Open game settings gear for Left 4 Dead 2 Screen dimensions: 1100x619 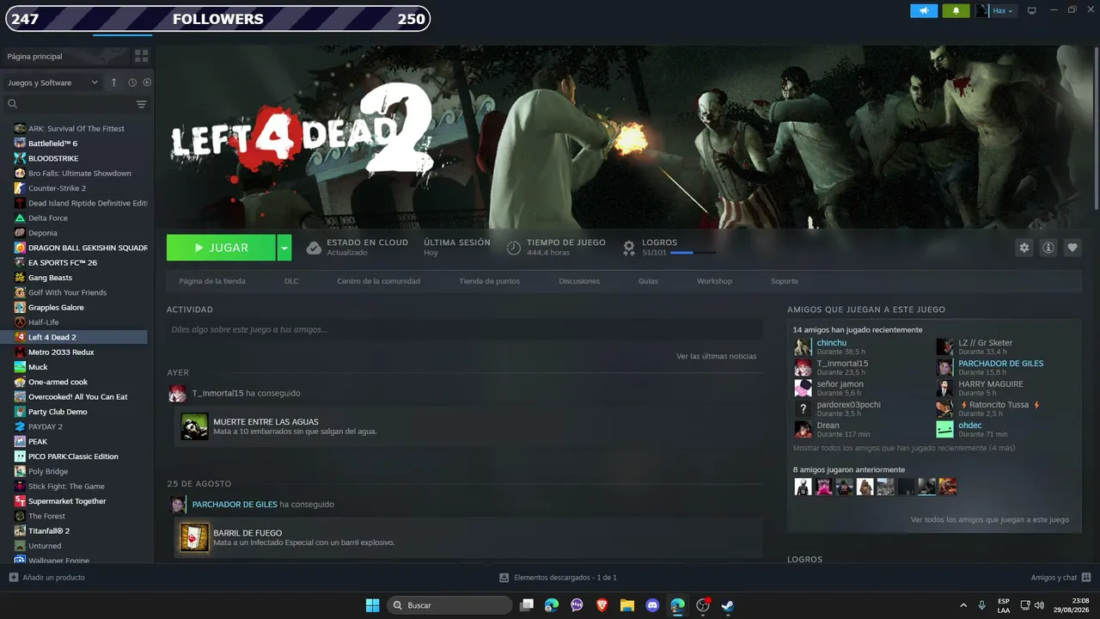1024,248
